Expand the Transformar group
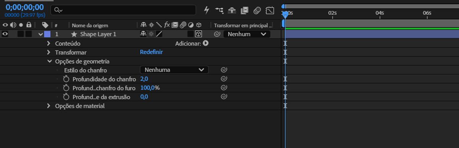Image resolution: width=459 pixels, height=148 pixels. (49, 52)
